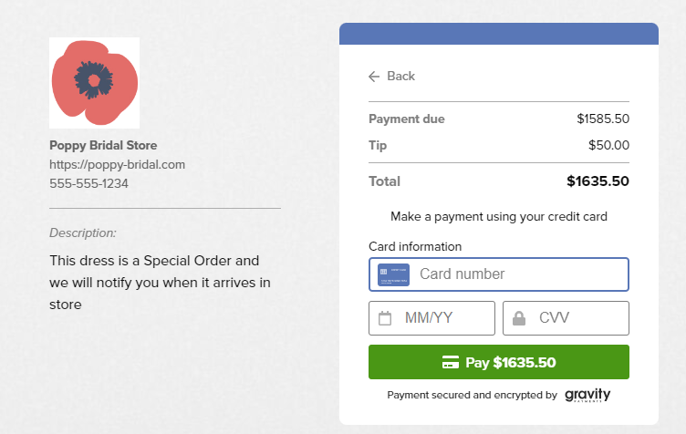Select the CVV security code field
The image size is (686, 434).
click(566, 318)
